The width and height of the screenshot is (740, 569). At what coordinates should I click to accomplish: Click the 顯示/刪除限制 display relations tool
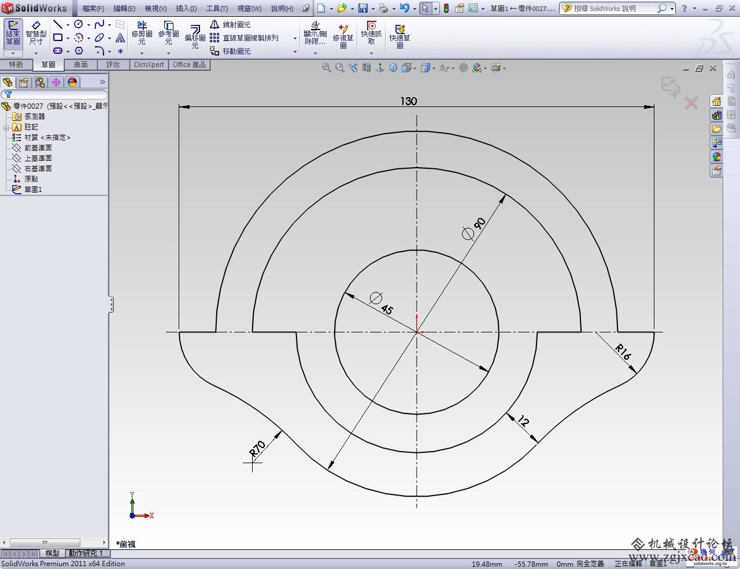tap(315, 34)
